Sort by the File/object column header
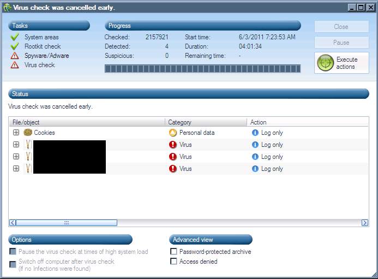The width and height of the screenshot is (378, 279). (x=87, y=122)
